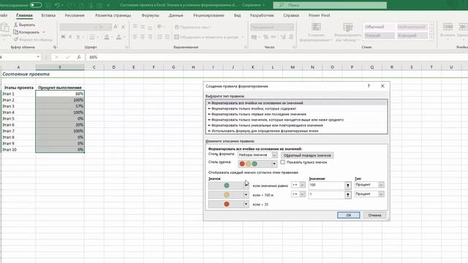The image size is (468, 263).
Task: Toggle Bold (Ж) formatting
Action: coord(63,37)
